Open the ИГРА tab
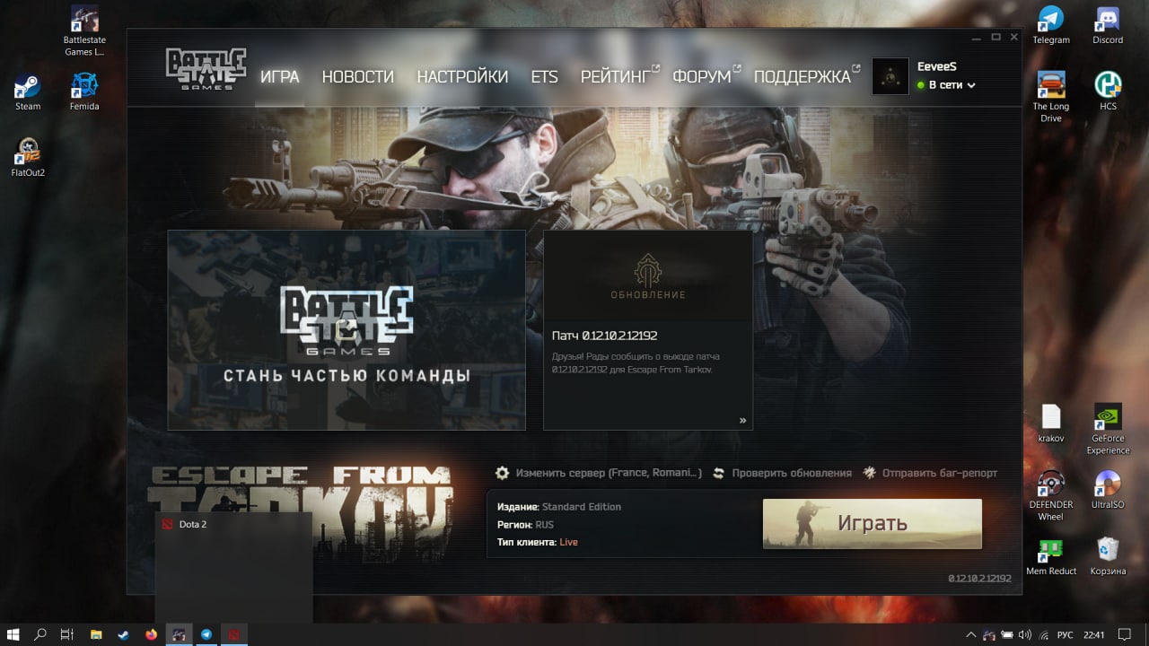 [x=279, y=77]
